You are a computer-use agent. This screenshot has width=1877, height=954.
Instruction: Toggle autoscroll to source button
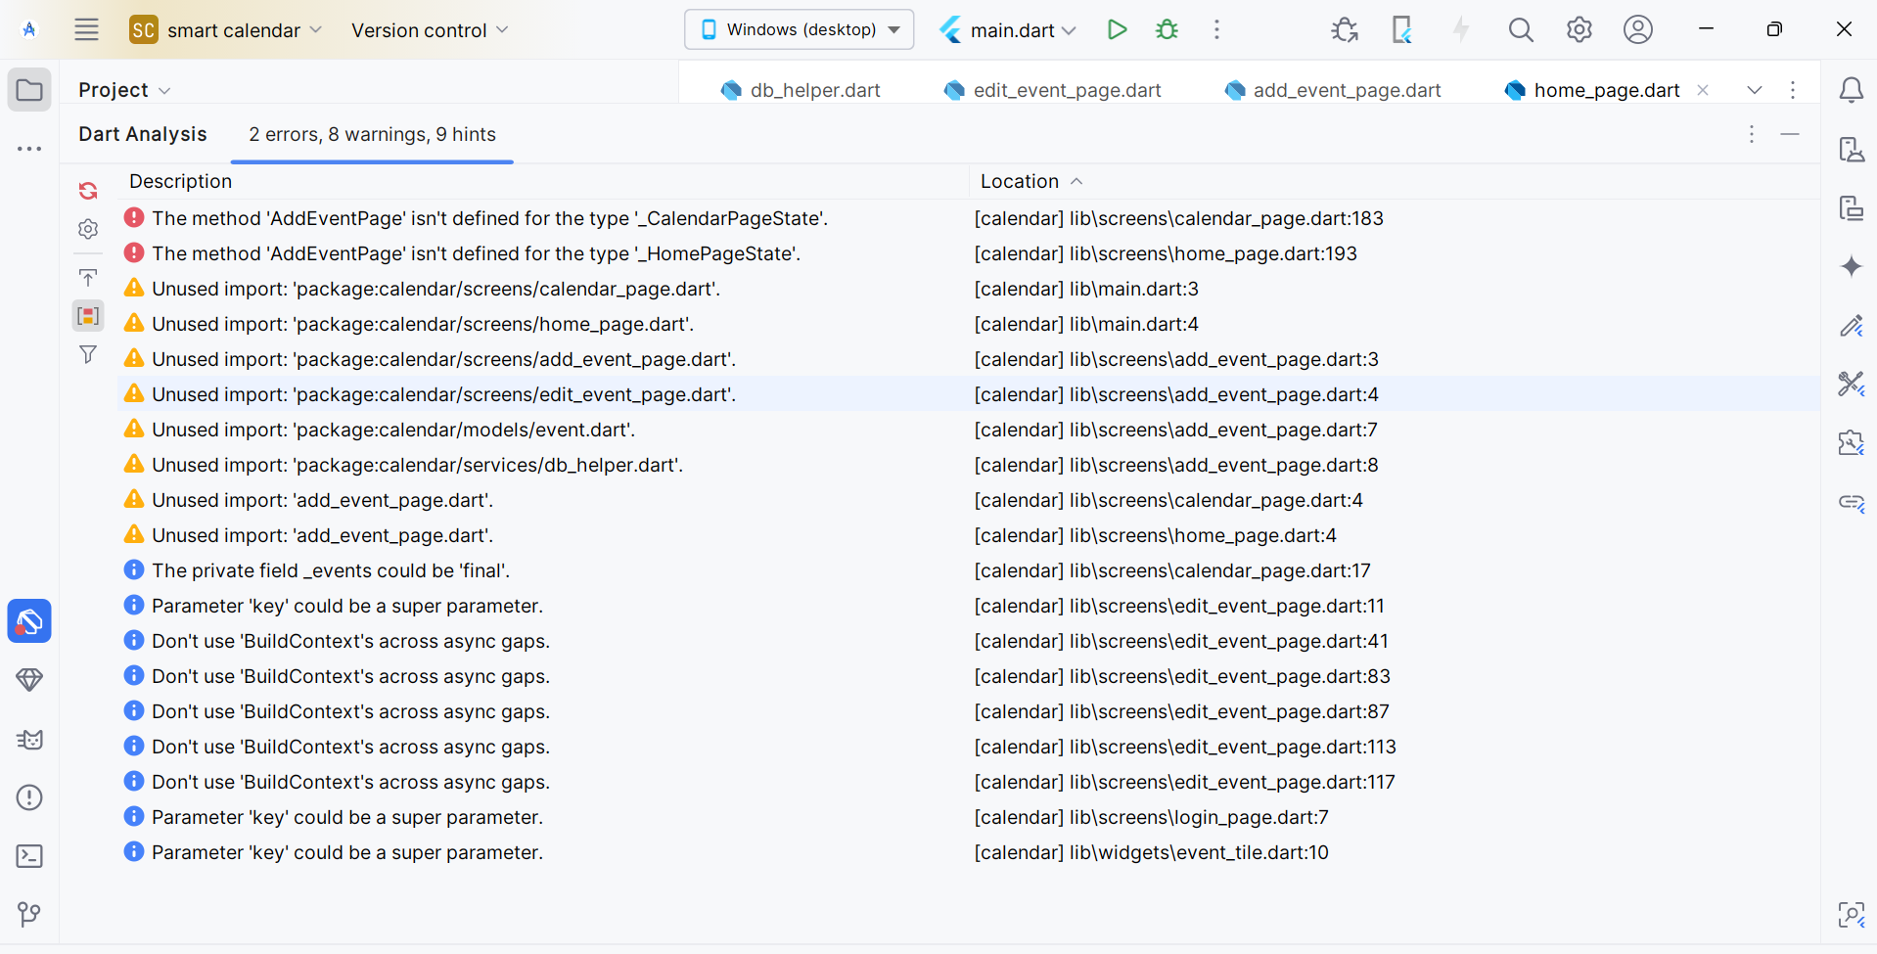pos(88,278)
